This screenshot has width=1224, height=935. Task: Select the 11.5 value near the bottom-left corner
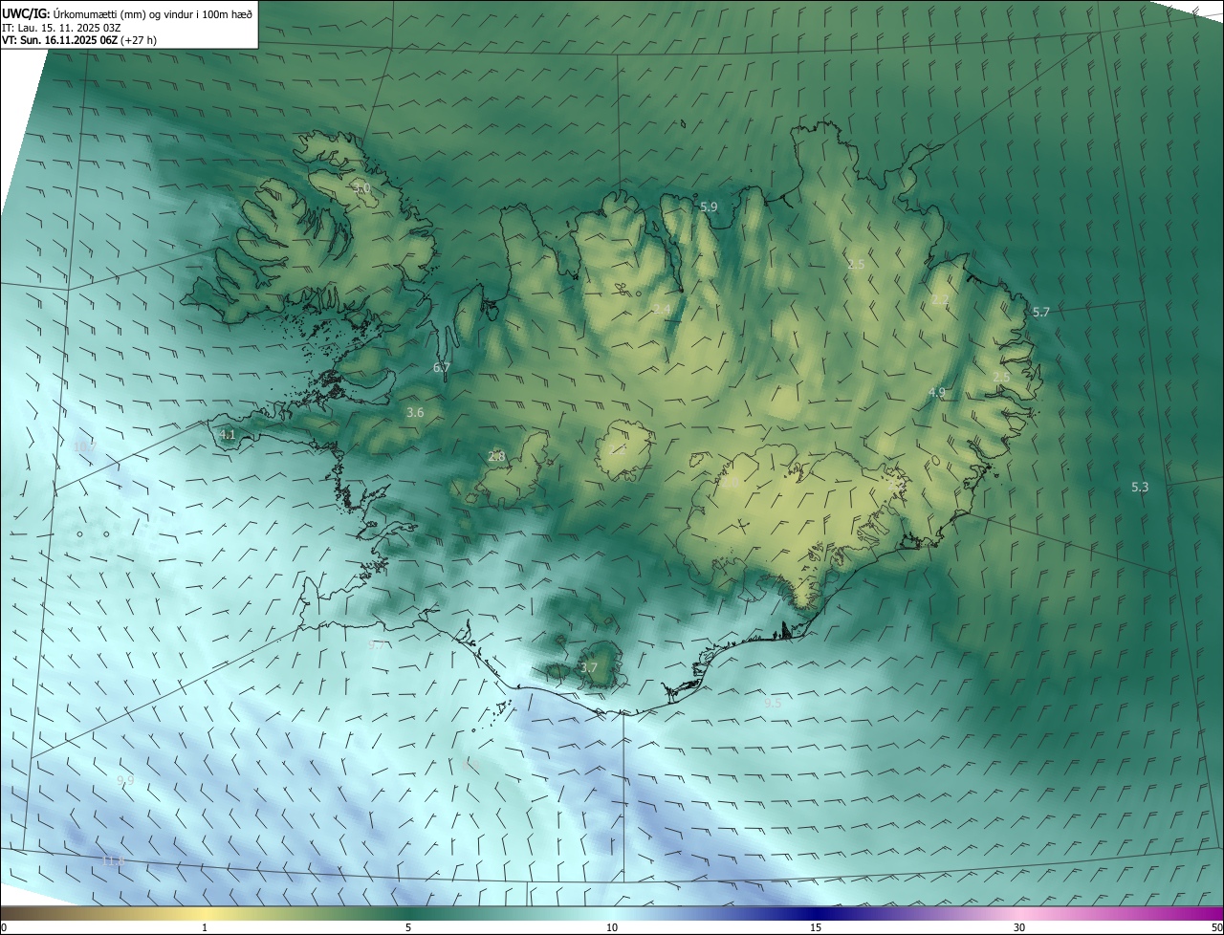(x=113, y=861)
